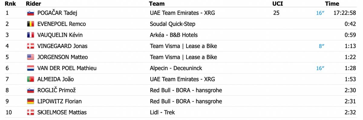Open the Lidl - Trek team link
The height and width of the screenshot is (120, 363).
(162, 112)
